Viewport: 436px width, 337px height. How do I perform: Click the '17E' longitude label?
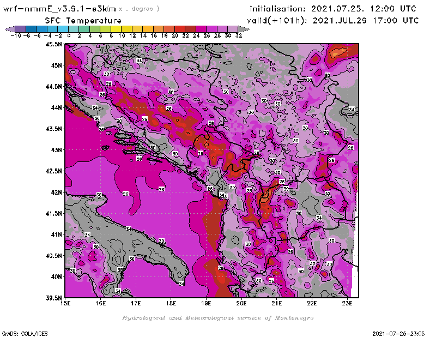coord(136,303)
